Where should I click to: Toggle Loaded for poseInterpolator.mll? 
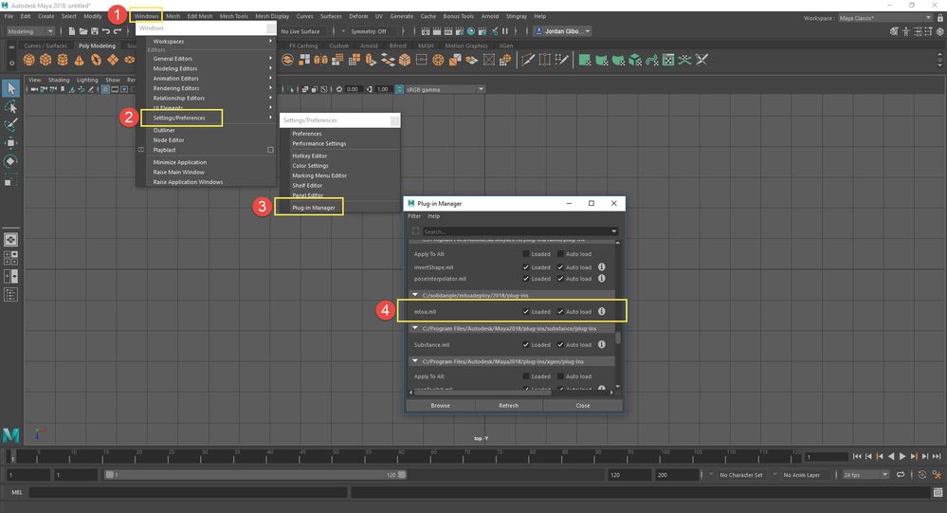click(526, 279)
